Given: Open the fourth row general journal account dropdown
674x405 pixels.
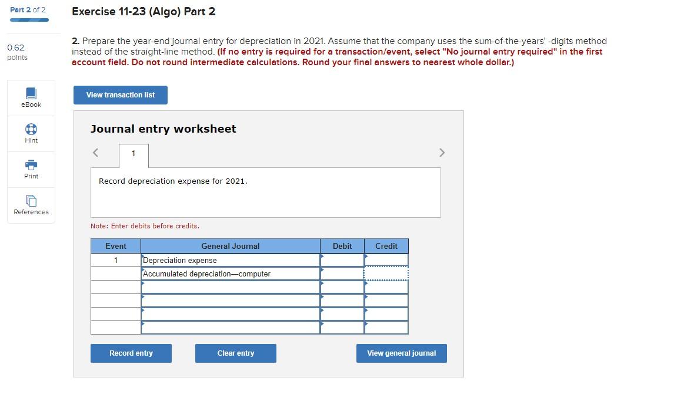Looking at the screenshot, I should [x=231, y=301].
